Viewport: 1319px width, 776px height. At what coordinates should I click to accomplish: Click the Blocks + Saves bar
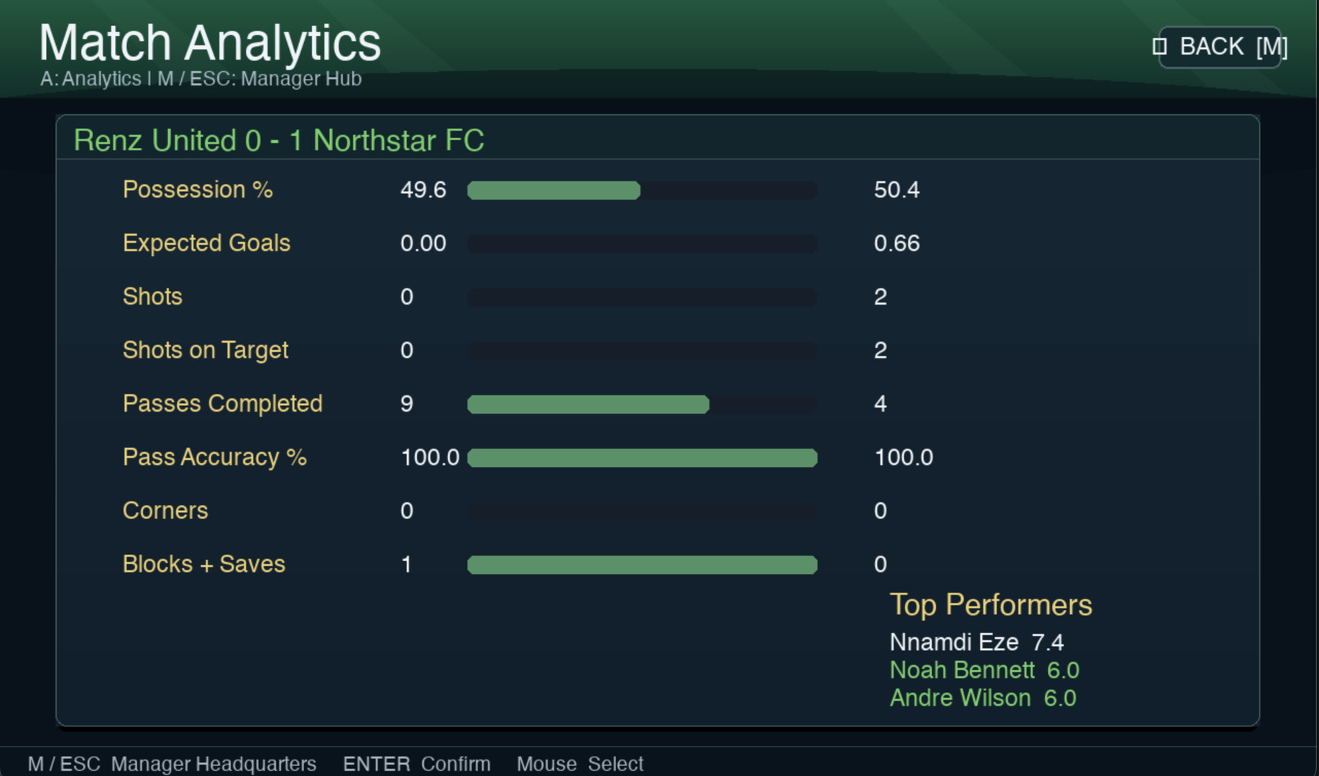pos(642,565)
